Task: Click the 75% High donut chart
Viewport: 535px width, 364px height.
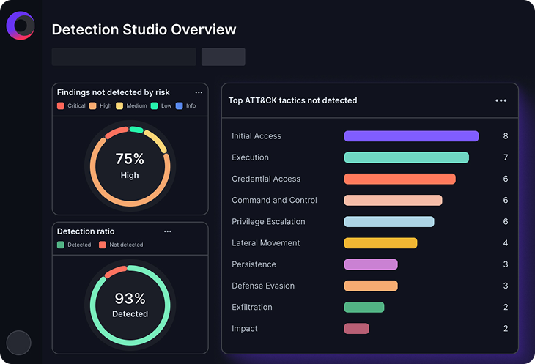Action: click(130, 166)
